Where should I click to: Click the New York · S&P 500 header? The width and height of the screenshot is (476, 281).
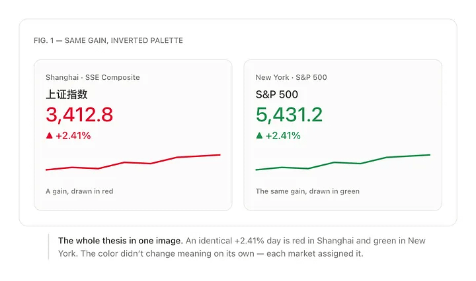291,77
